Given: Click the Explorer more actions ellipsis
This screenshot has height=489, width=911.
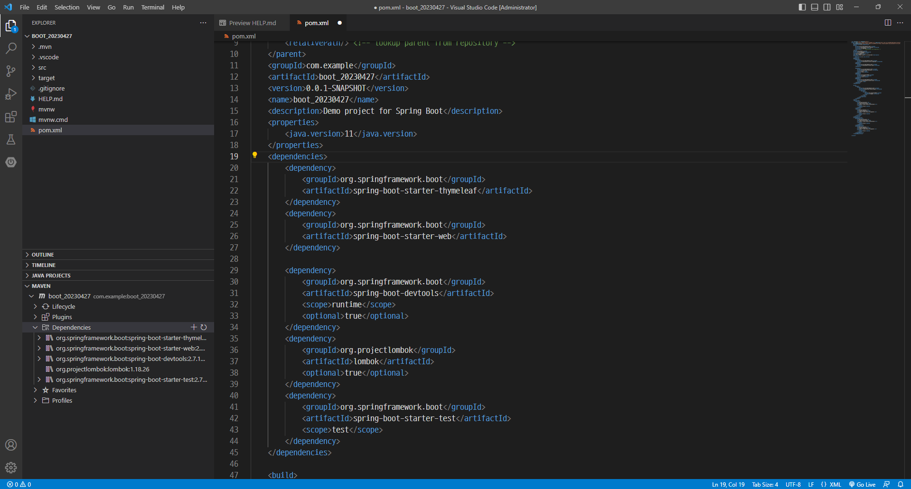Looking at the screenshot, I should coord(203,23).
